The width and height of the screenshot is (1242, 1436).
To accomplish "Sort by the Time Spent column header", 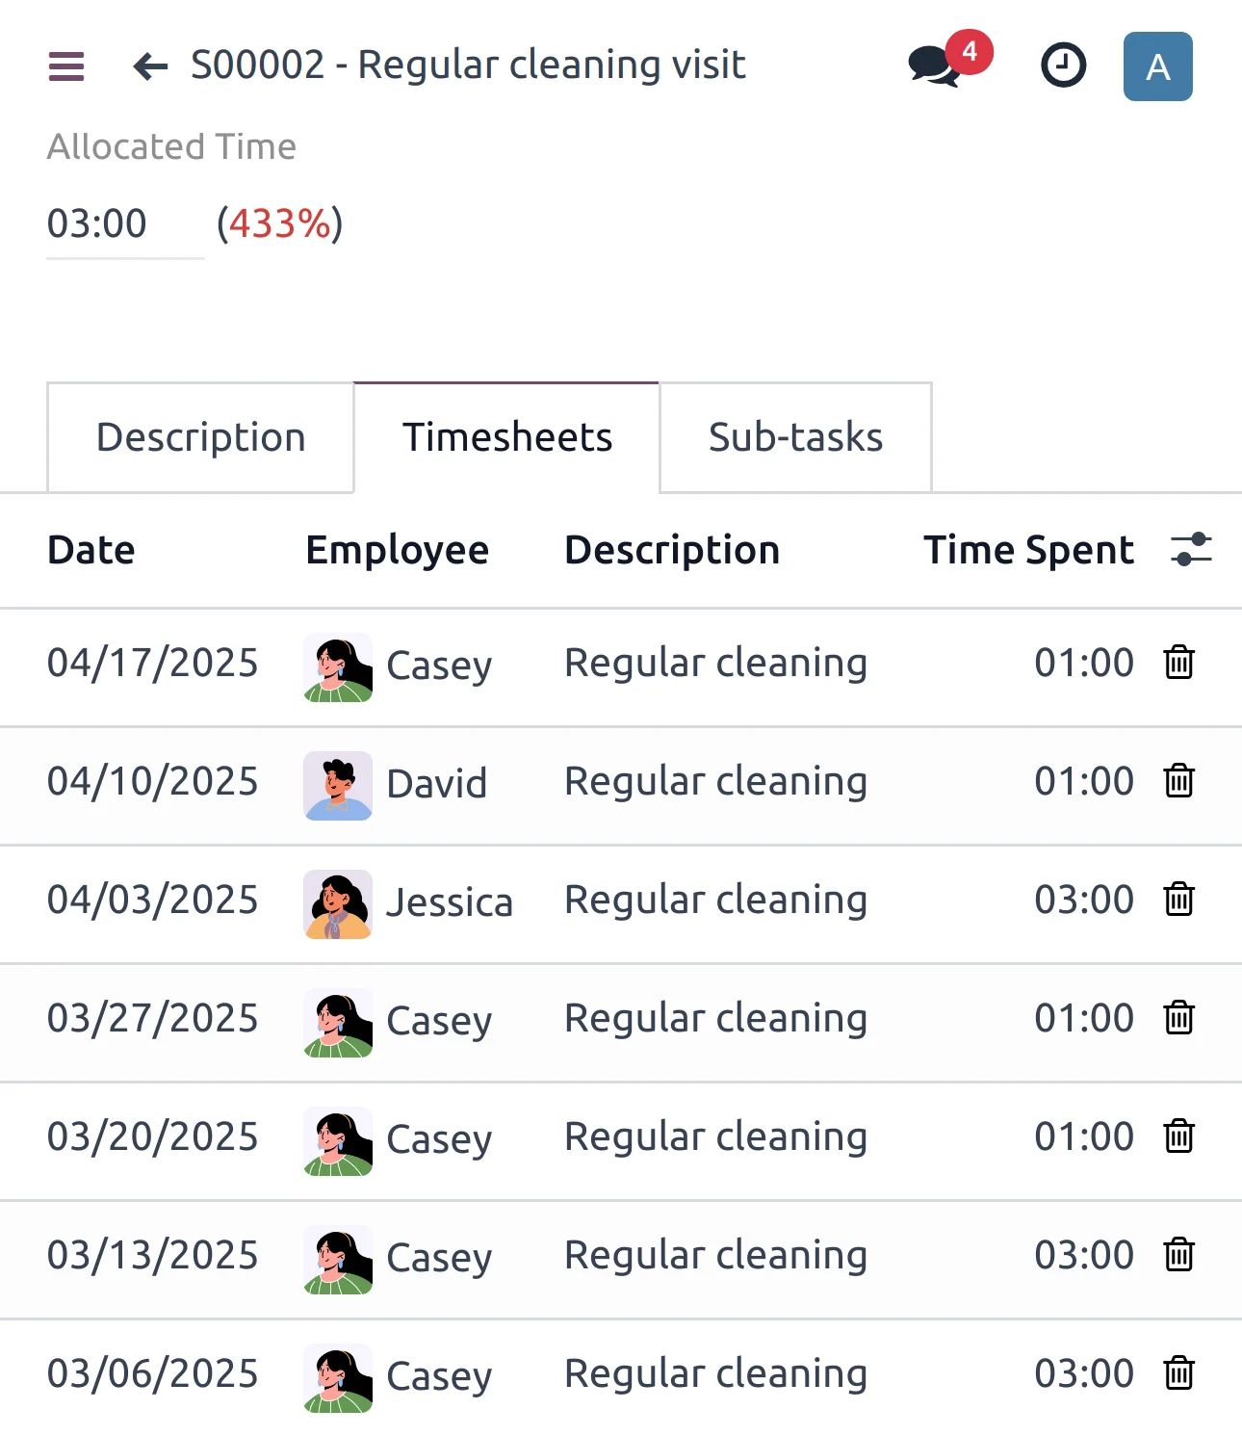I will (x=1028, y=550).
